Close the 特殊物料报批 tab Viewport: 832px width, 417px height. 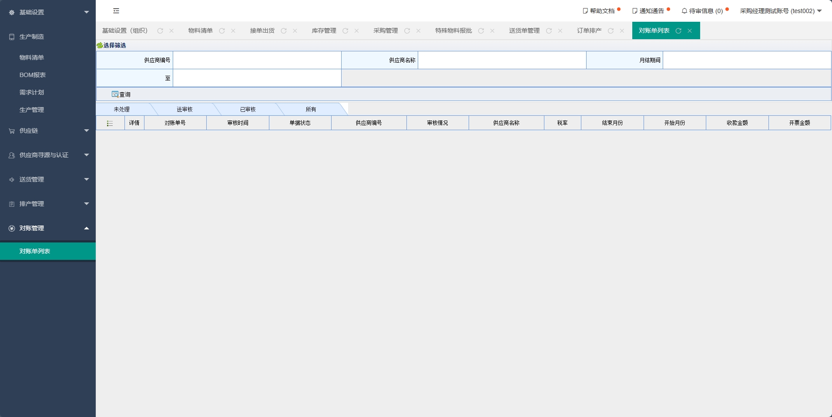pos(493,31)
